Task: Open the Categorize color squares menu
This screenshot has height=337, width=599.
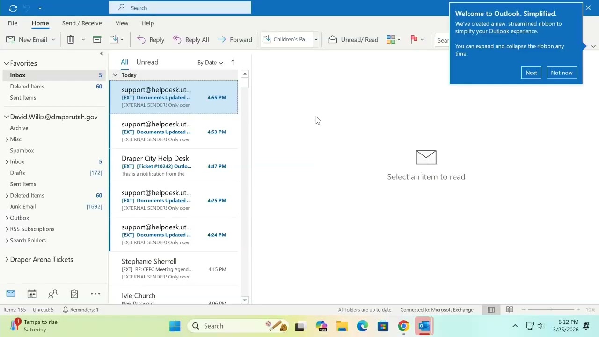Action: pos(393,40)
